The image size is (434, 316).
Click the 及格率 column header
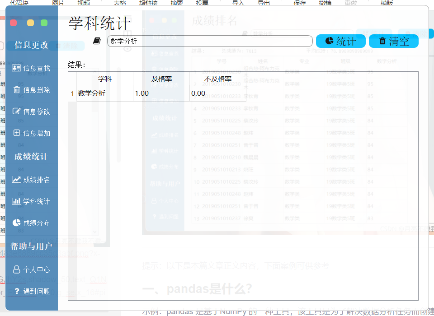(161, 79)
